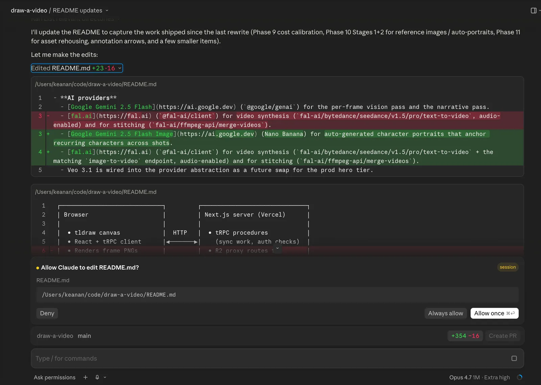Click 'Let me make the edits:' text
Viewport: 541px width, 385px height.
(x=64, y=55)
